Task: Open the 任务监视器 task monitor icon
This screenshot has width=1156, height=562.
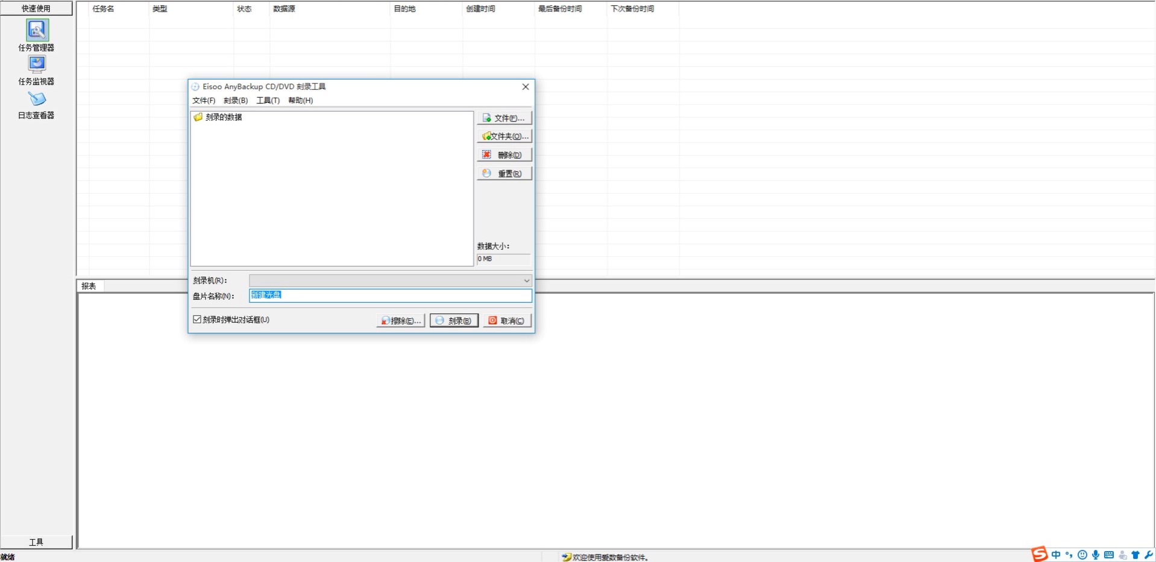Action: (36, 65)
